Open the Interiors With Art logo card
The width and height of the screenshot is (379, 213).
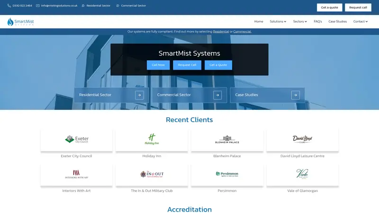click(x=76, y=175)
